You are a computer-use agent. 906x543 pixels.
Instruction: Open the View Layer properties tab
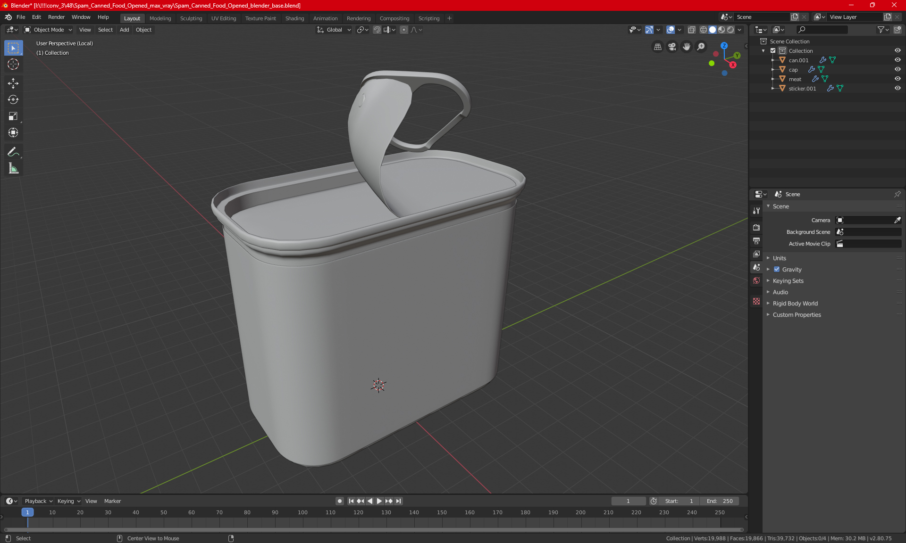(x=756, y=254)
